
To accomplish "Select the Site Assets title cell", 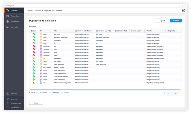I will tap(57, 61).
